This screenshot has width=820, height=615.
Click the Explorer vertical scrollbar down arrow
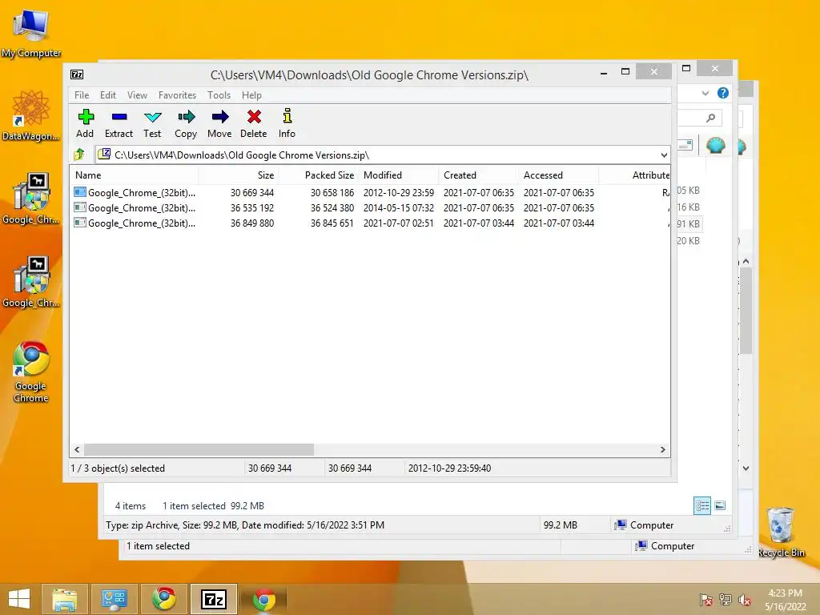746,468
